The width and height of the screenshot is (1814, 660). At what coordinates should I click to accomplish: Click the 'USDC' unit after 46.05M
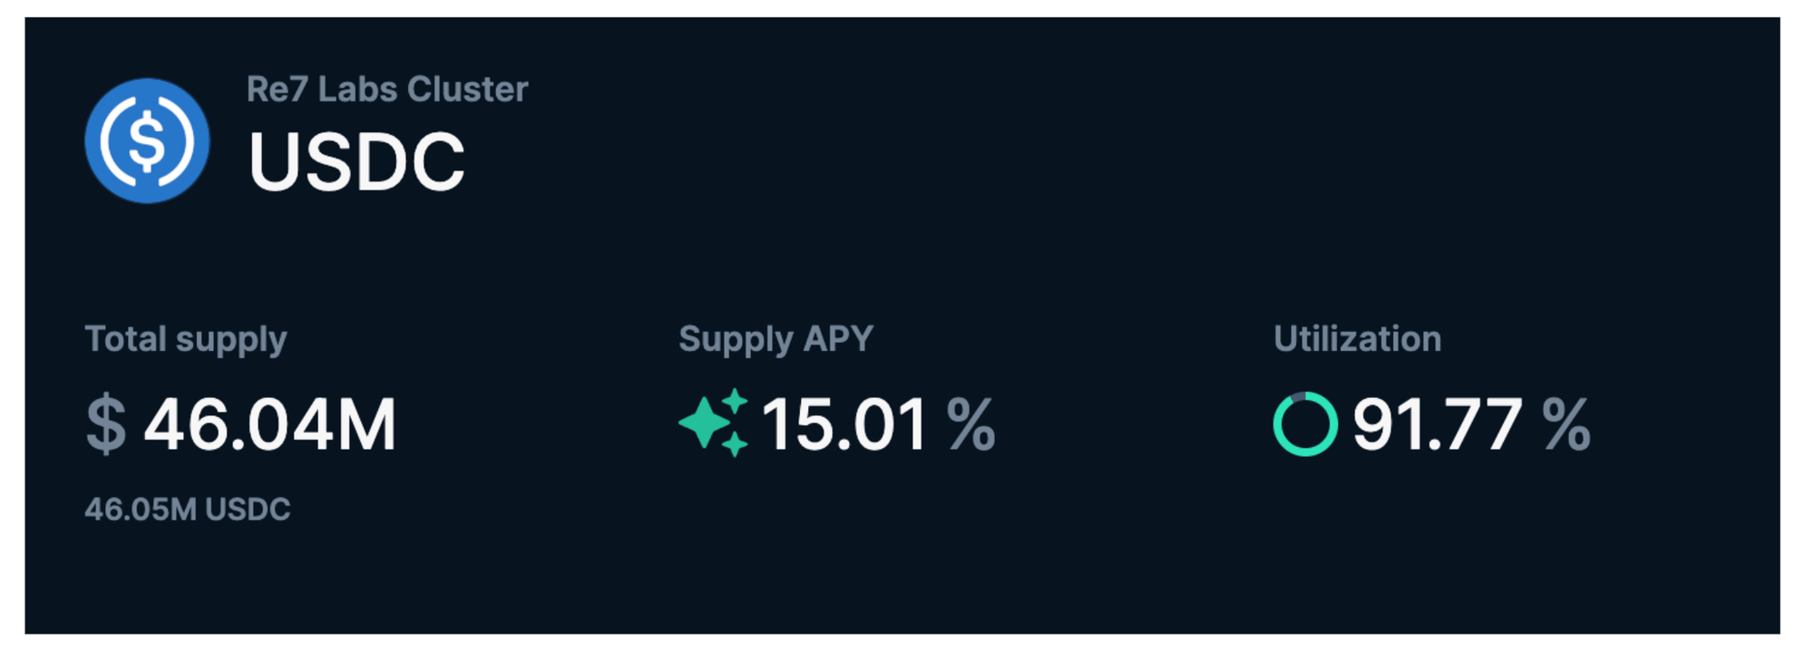248,510
